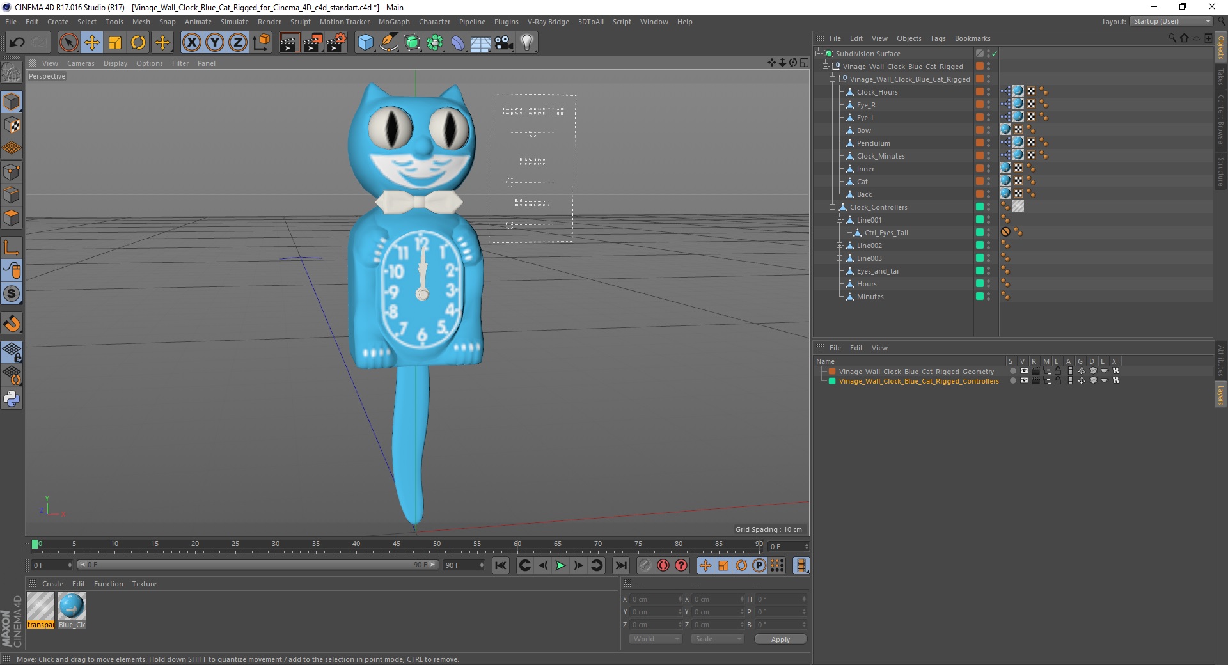Activate the Rotate tool icon
The width and height of the screenshot is (1228, 665).
(138, 43)
